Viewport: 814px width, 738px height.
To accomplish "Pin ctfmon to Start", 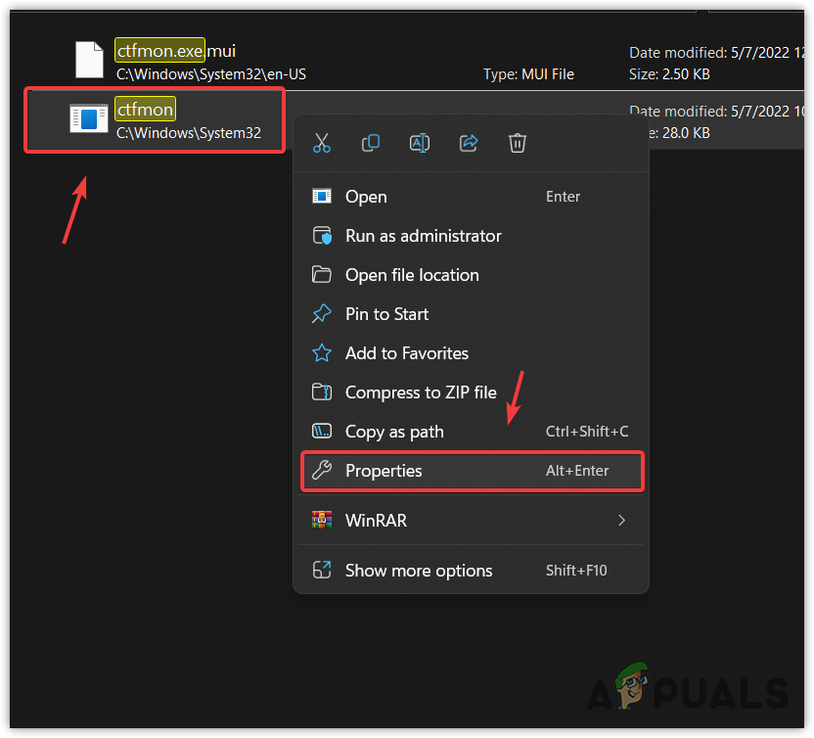I will [x=386, y=314].
